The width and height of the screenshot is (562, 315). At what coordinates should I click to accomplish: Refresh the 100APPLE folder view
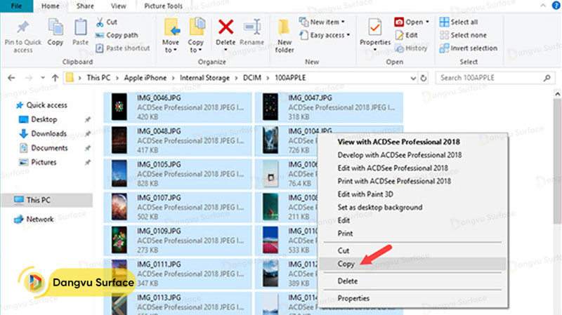pyautogui.click(x=424, y=78)
